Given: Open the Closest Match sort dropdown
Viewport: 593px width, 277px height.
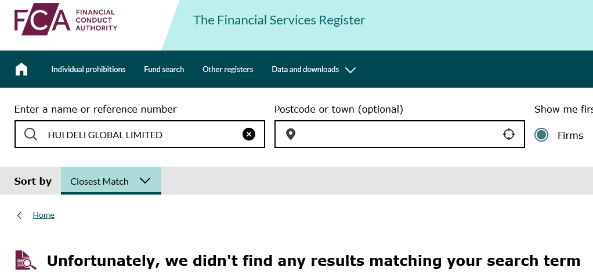Looking at the screenshot, I should (x=111, y=181).
